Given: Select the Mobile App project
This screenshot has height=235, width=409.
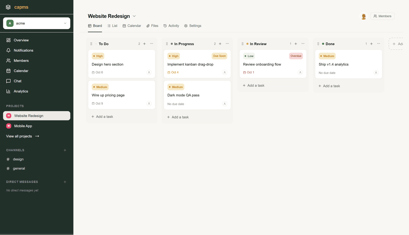Looking at the screenshot, I should [x=37, y=126].
